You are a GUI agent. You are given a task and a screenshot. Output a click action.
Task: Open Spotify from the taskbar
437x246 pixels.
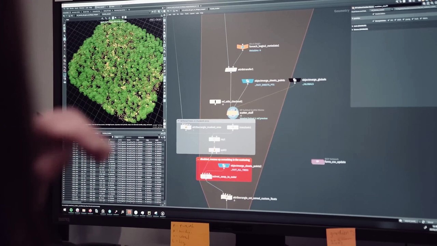[x=71, y=210]
